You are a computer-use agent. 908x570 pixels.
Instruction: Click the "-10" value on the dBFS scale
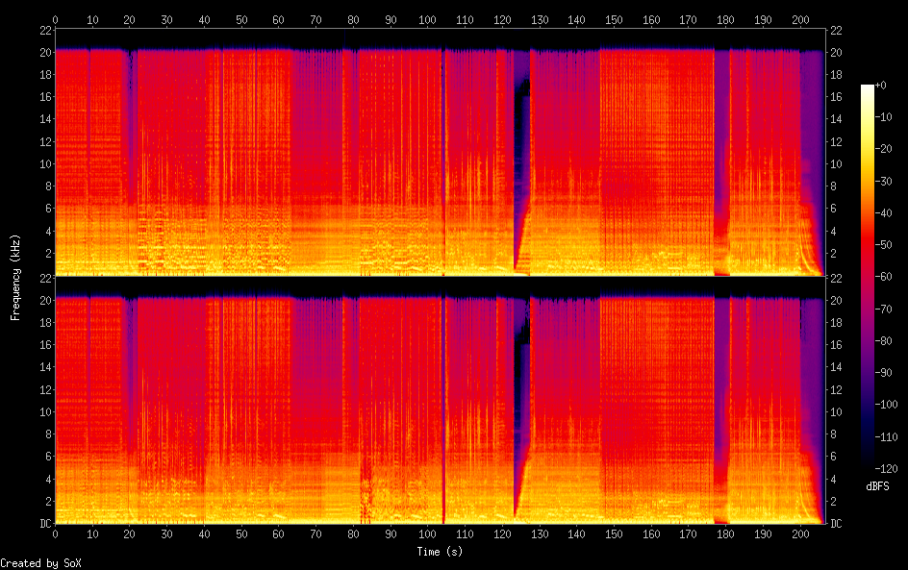(883, 117)
